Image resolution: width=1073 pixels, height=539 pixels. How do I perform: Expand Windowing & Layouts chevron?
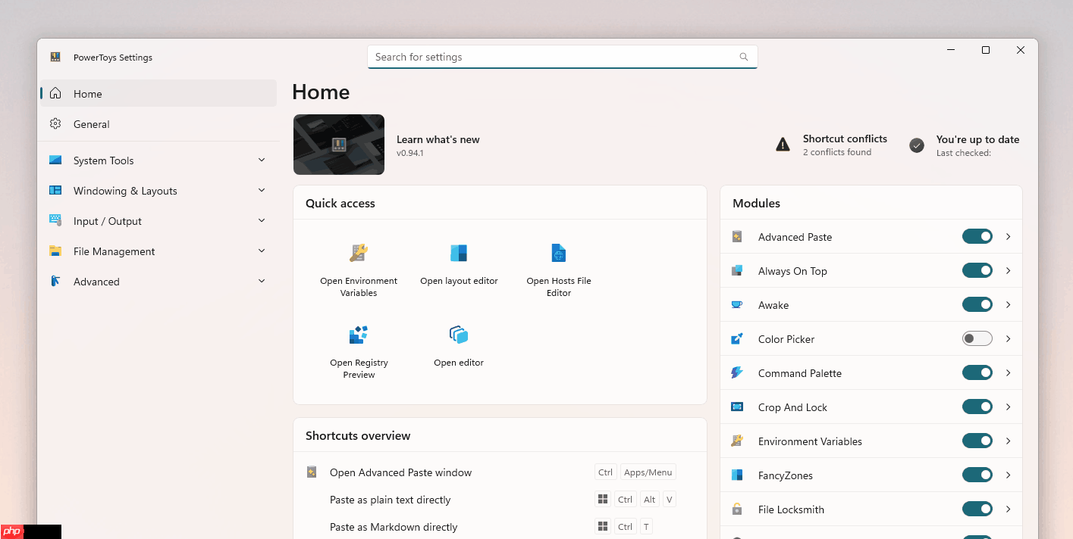[262, 190]
